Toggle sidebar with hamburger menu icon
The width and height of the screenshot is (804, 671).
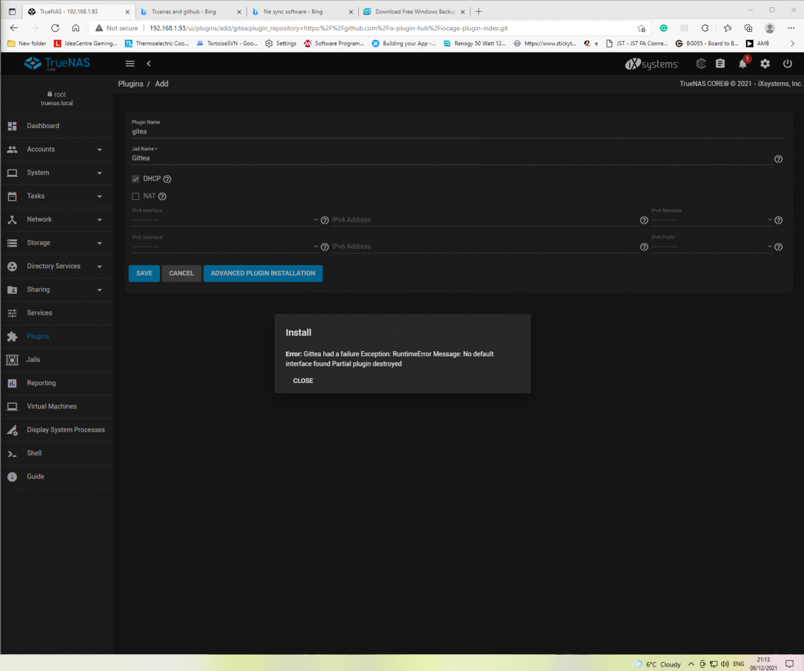click(130, 64)
